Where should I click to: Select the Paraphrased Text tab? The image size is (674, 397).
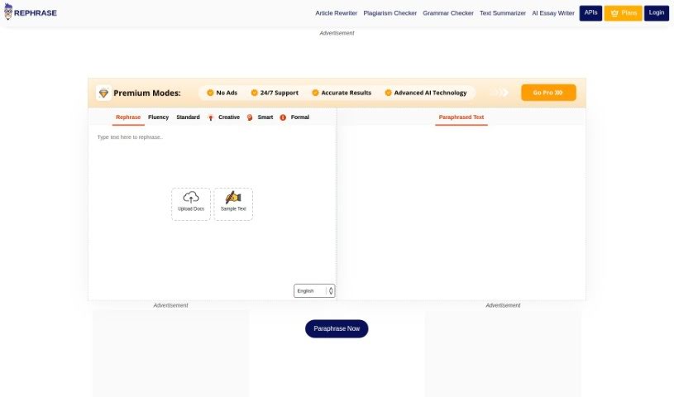click(x=461, y=117)
